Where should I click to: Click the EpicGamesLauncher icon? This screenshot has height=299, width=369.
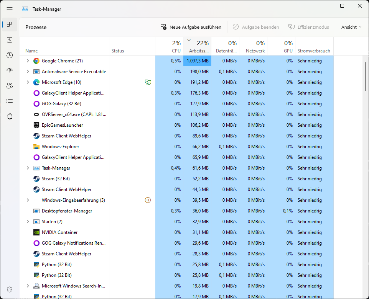(36, 125)
